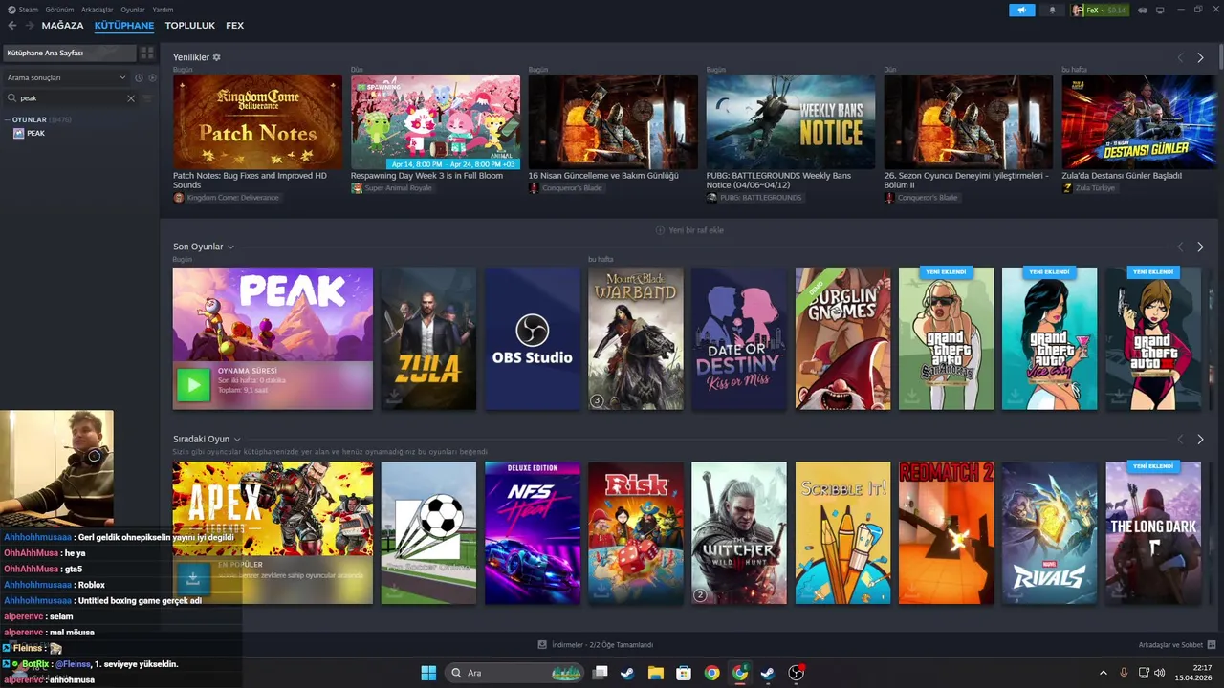Open Date or Destiny game cover

point(739,339)
